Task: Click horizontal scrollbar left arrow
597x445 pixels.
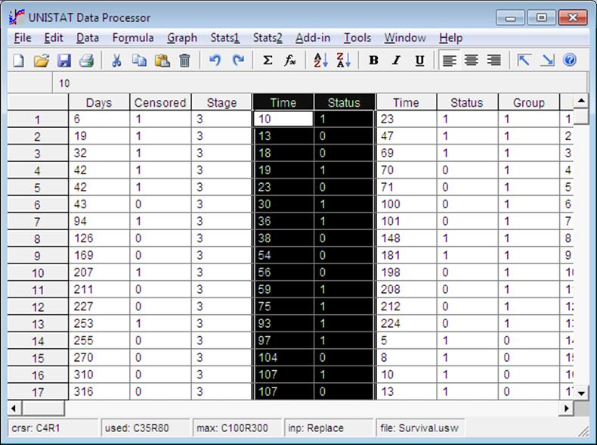Action: click(x=14, y=409)
